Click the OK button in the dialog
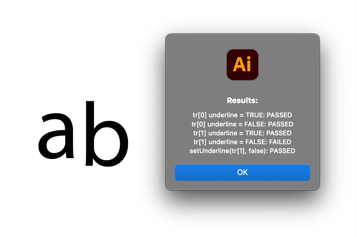This screenshot has height=237, width=357. (242, 173)
